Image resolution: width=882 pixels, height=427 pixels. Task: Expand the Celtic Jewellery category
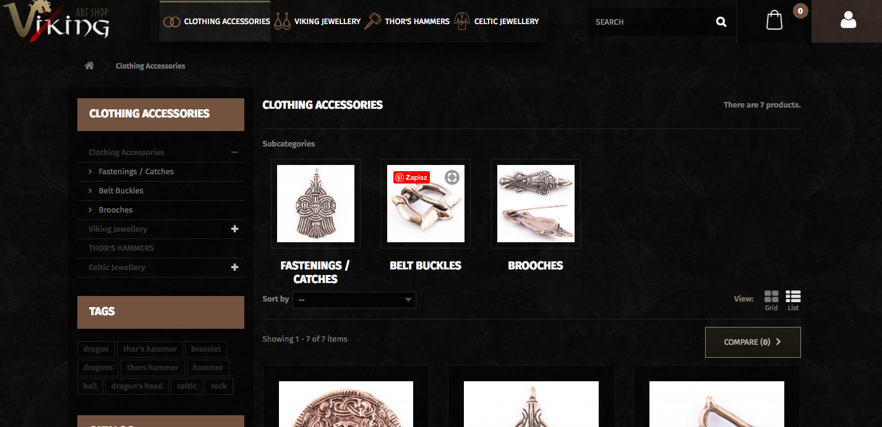[234, 267]
